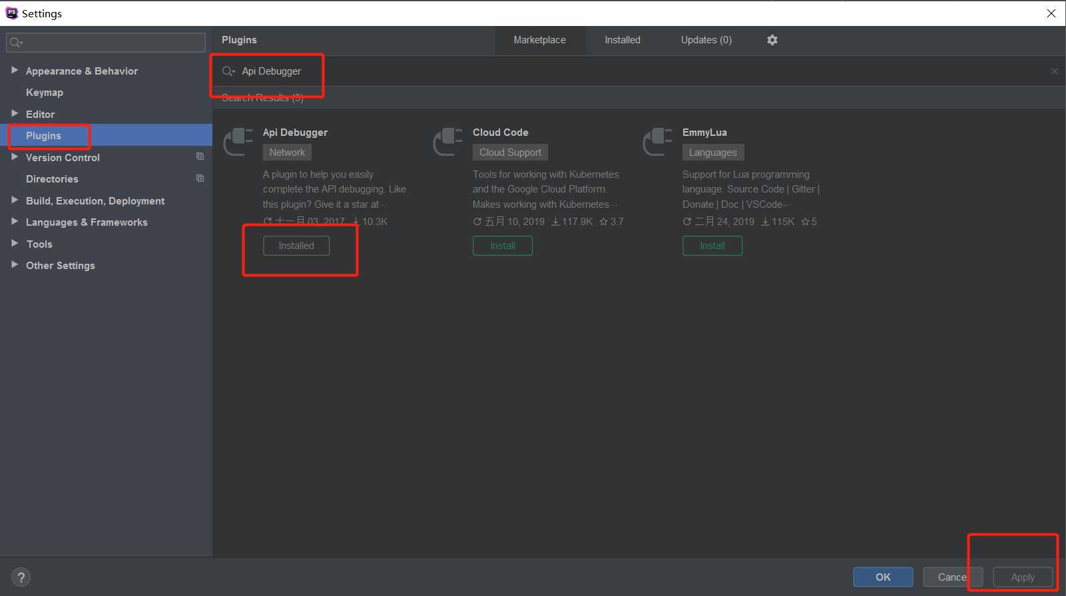1066x596 pixels.
Task: Click the Plugins panel heading
Action: click(x=239, y=40)
